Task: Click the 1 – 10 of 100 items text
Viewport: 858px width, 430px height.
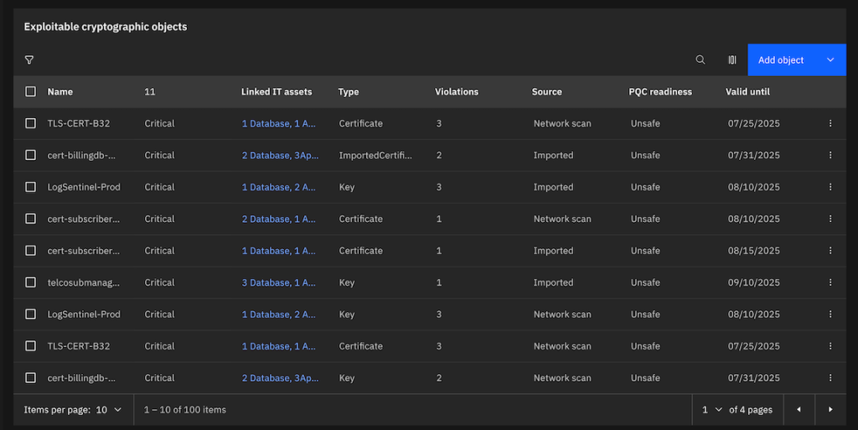Action: [x=185, y=410]
